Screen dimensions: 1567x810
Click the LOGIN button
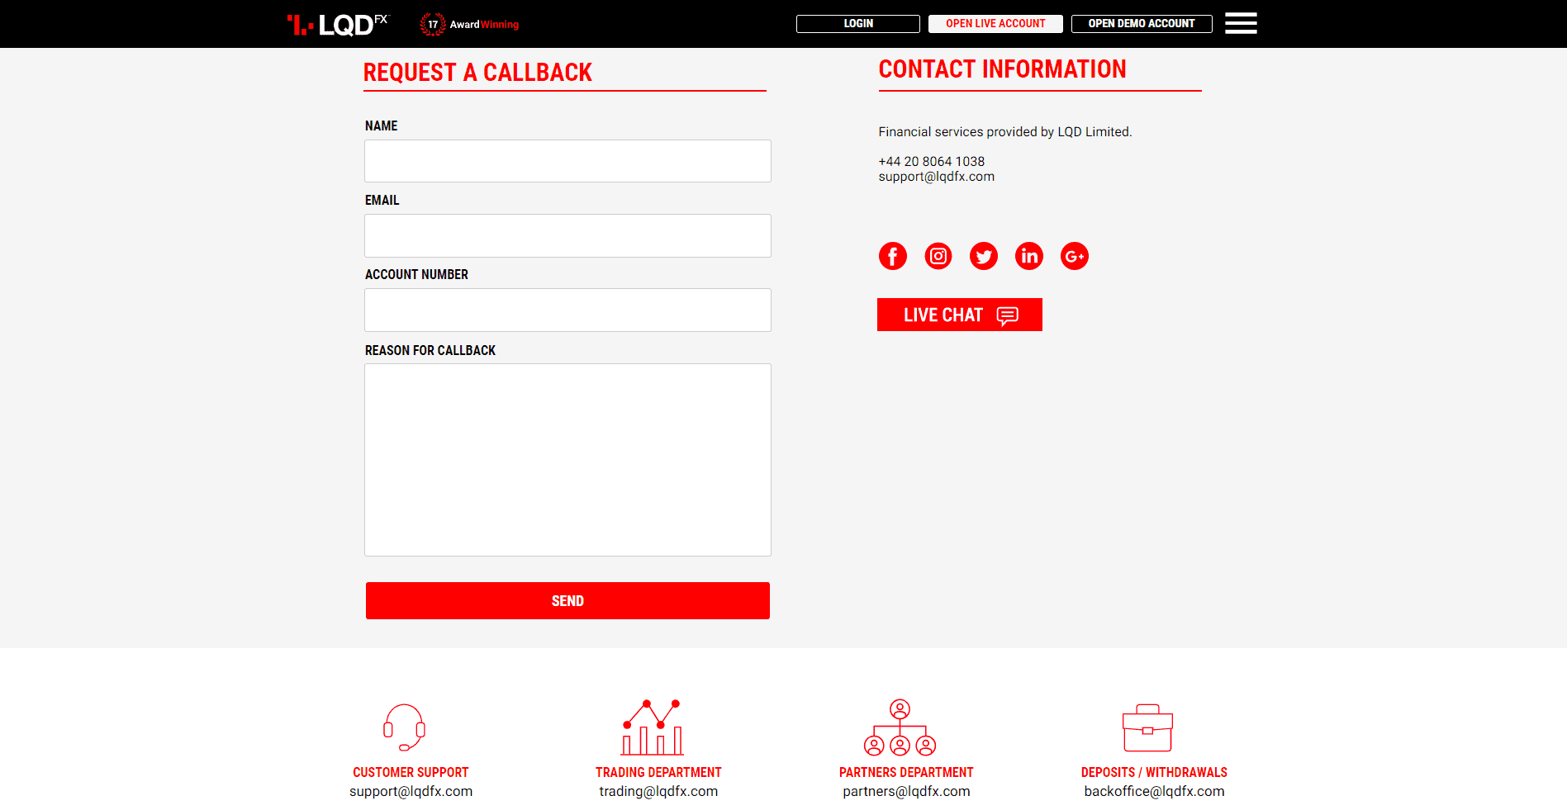(857, 23)
